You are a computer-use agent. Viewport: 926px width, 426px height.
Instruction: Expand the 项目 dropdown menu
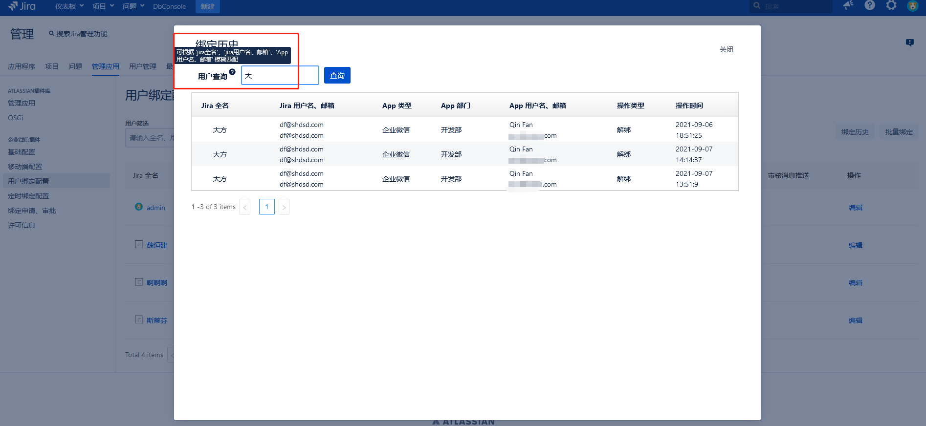pyautogui.click(x=103, y=6)
